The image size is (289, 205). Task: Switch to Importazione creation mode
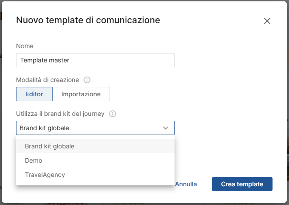81,94
